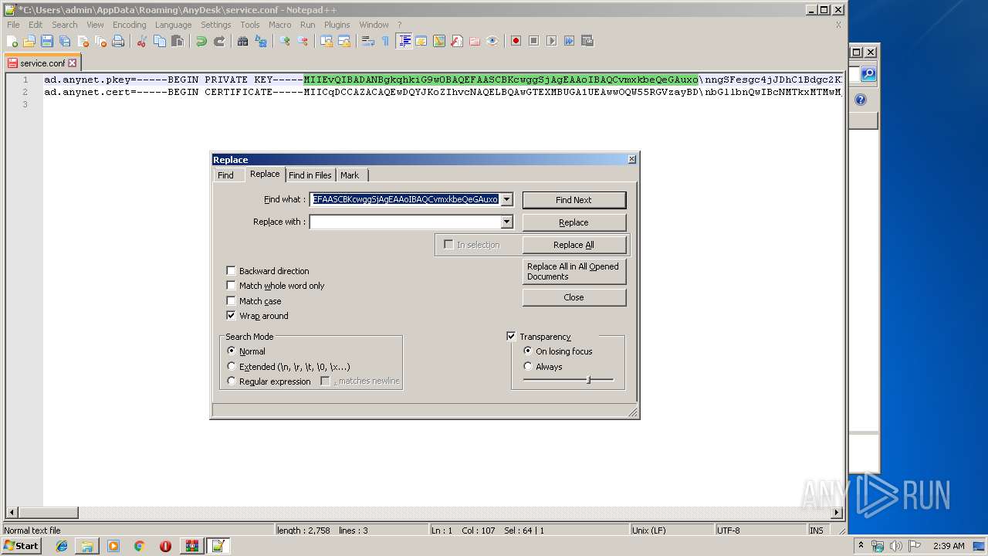Image resolution: width=988 pixels, height=556 pixels.
Task: Open the File menu
Action: (13, 25)
